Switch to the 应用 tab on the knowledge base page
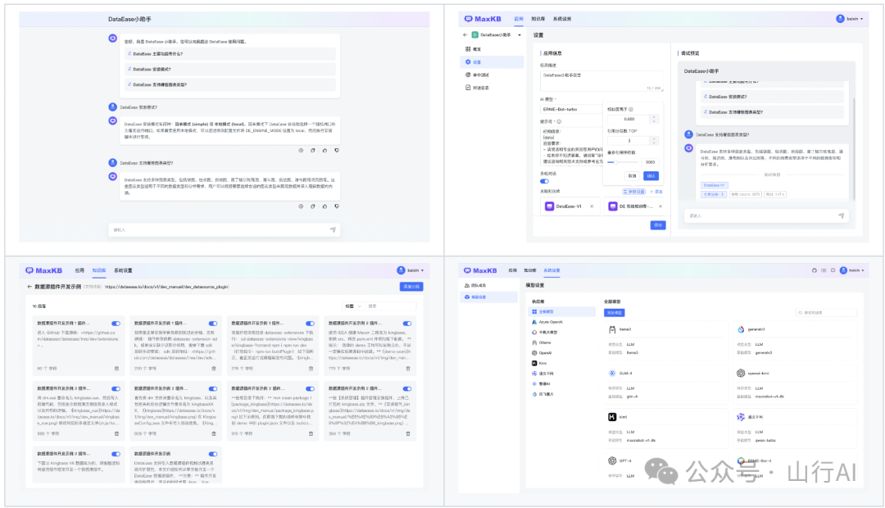This screenshot has height=508, width=885. pyautogui.click(x=79, y=270)
